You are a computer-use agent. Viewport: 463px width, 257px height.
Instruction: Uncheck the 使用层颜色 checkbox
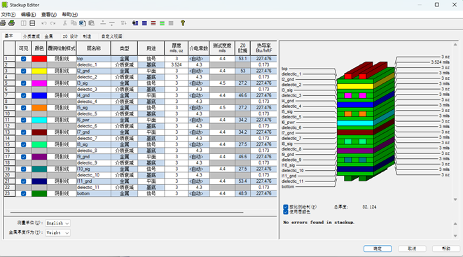pyautogui.click(x=286, y=212)
